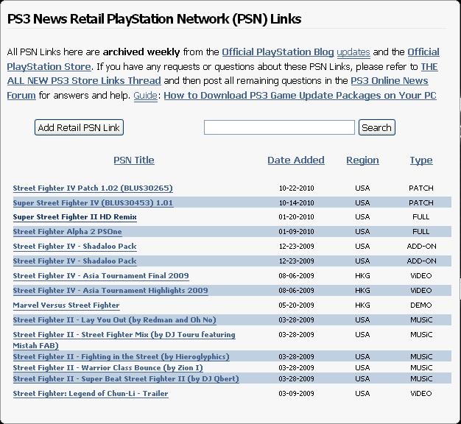Open Official PlayStation Store link
The width and height of the screenshot is (461, 424).
tap(49, 67)
